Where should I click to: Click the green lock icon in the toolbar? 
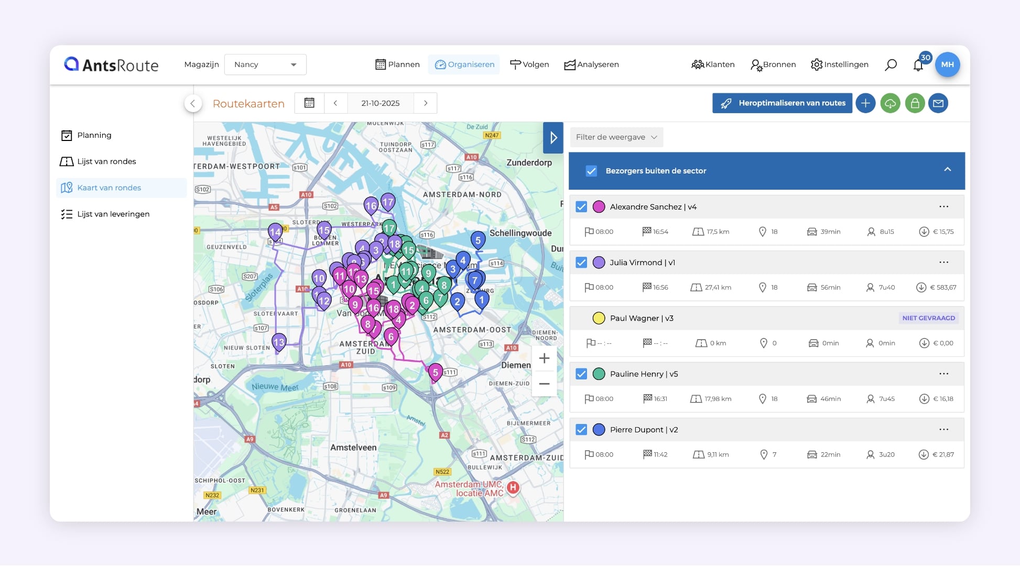coord(915,103)
